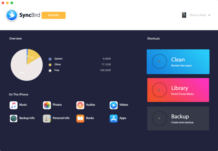Click the 428.30GB free size value

(x=106, y=70)
